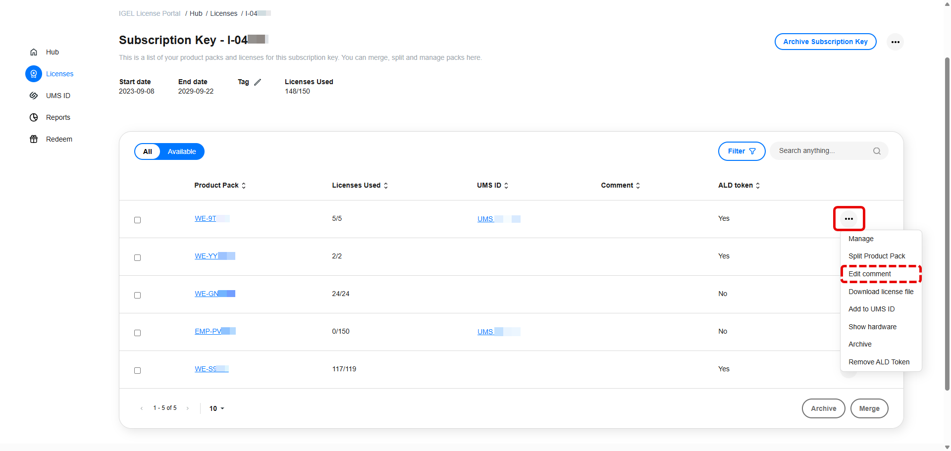This screenshot has width=951, height=451.
Task: Open the Hub home icon in sidebar
Action: [33, 52]
